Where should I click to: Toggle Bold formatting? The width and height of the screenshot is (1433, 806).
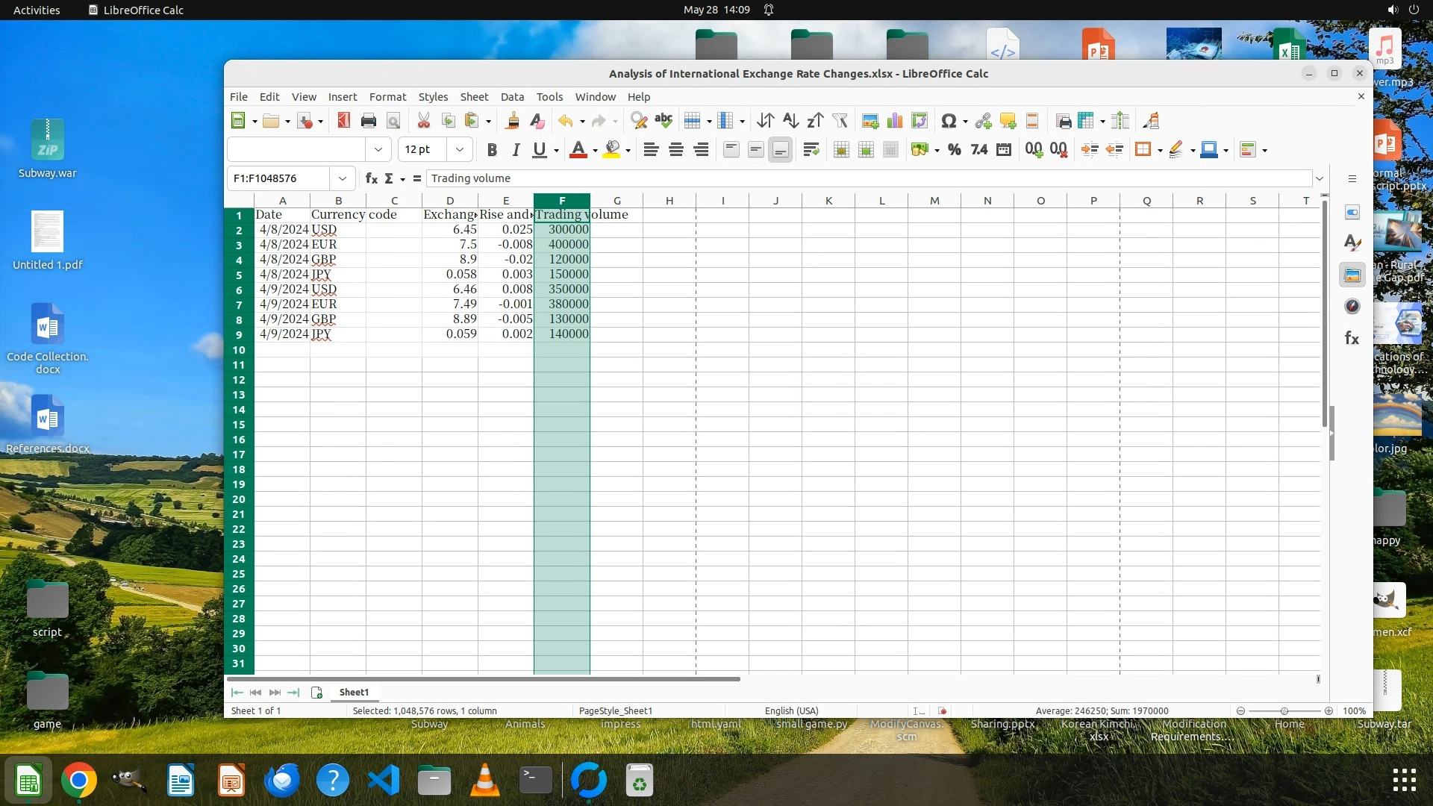point(491,150)
